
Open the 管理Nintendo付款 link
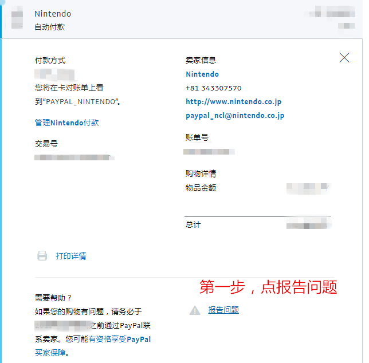click(67, 123)
